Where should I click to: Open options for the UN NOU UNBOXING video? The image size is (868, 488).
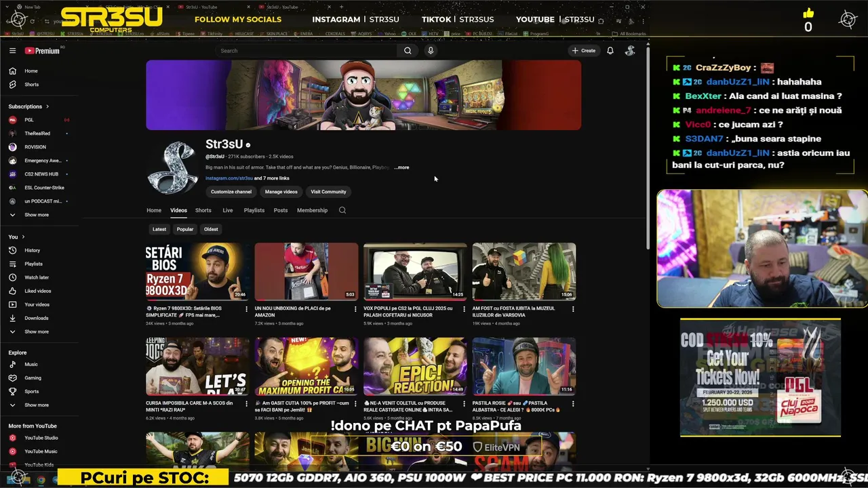click(355, 309)
